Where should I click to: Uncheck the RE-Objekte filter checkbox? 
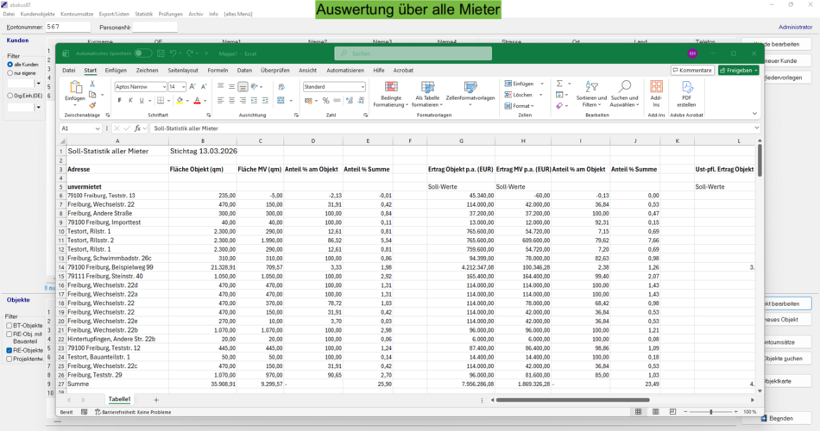click(x=9, y=351)
